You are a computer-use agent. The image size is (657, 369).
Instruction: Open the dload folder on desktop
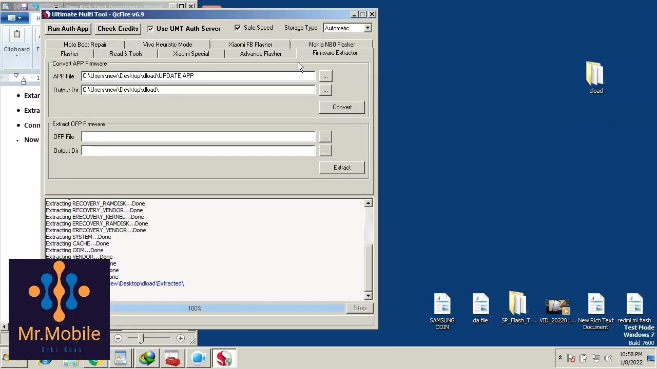[595, 78]
